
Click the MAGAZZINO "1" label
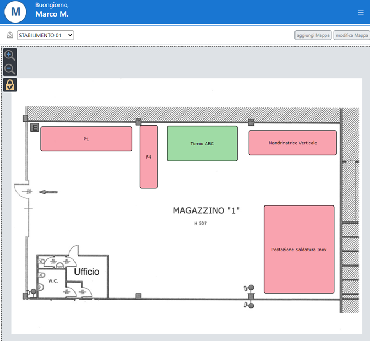pos(206,210)
